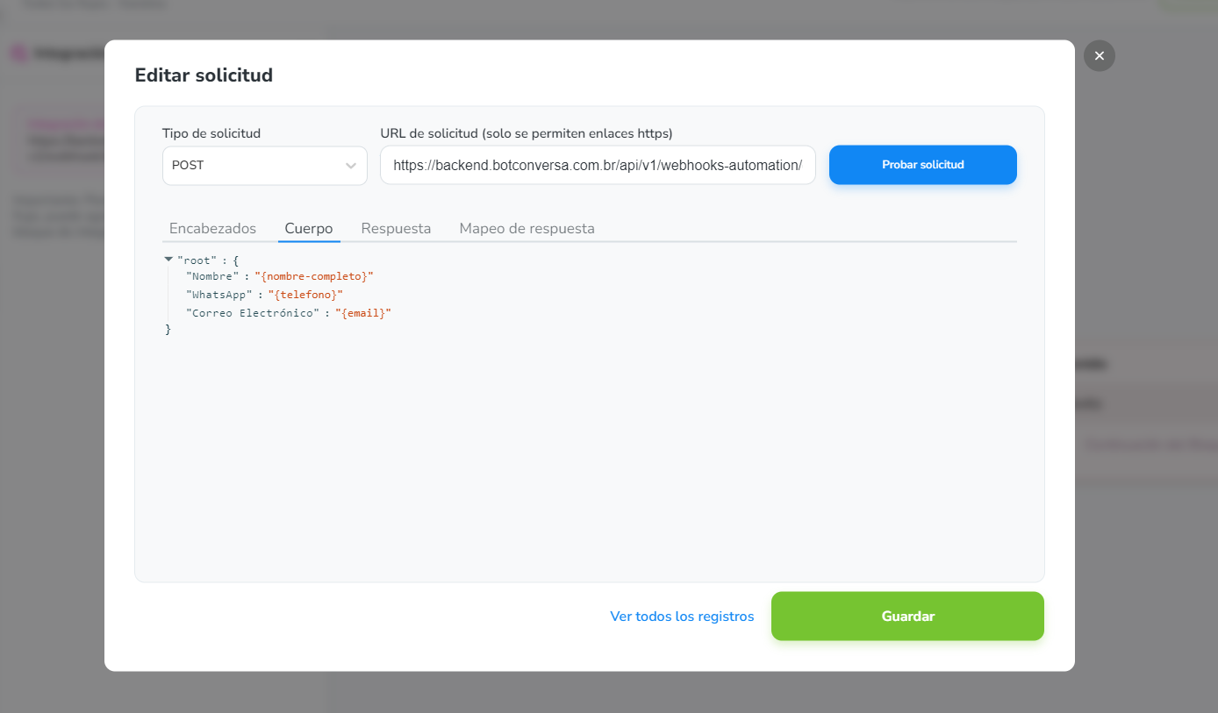
Task: Click the Editar solicitud dialog title
Action: pyautogui.click(x=204, y=75)
